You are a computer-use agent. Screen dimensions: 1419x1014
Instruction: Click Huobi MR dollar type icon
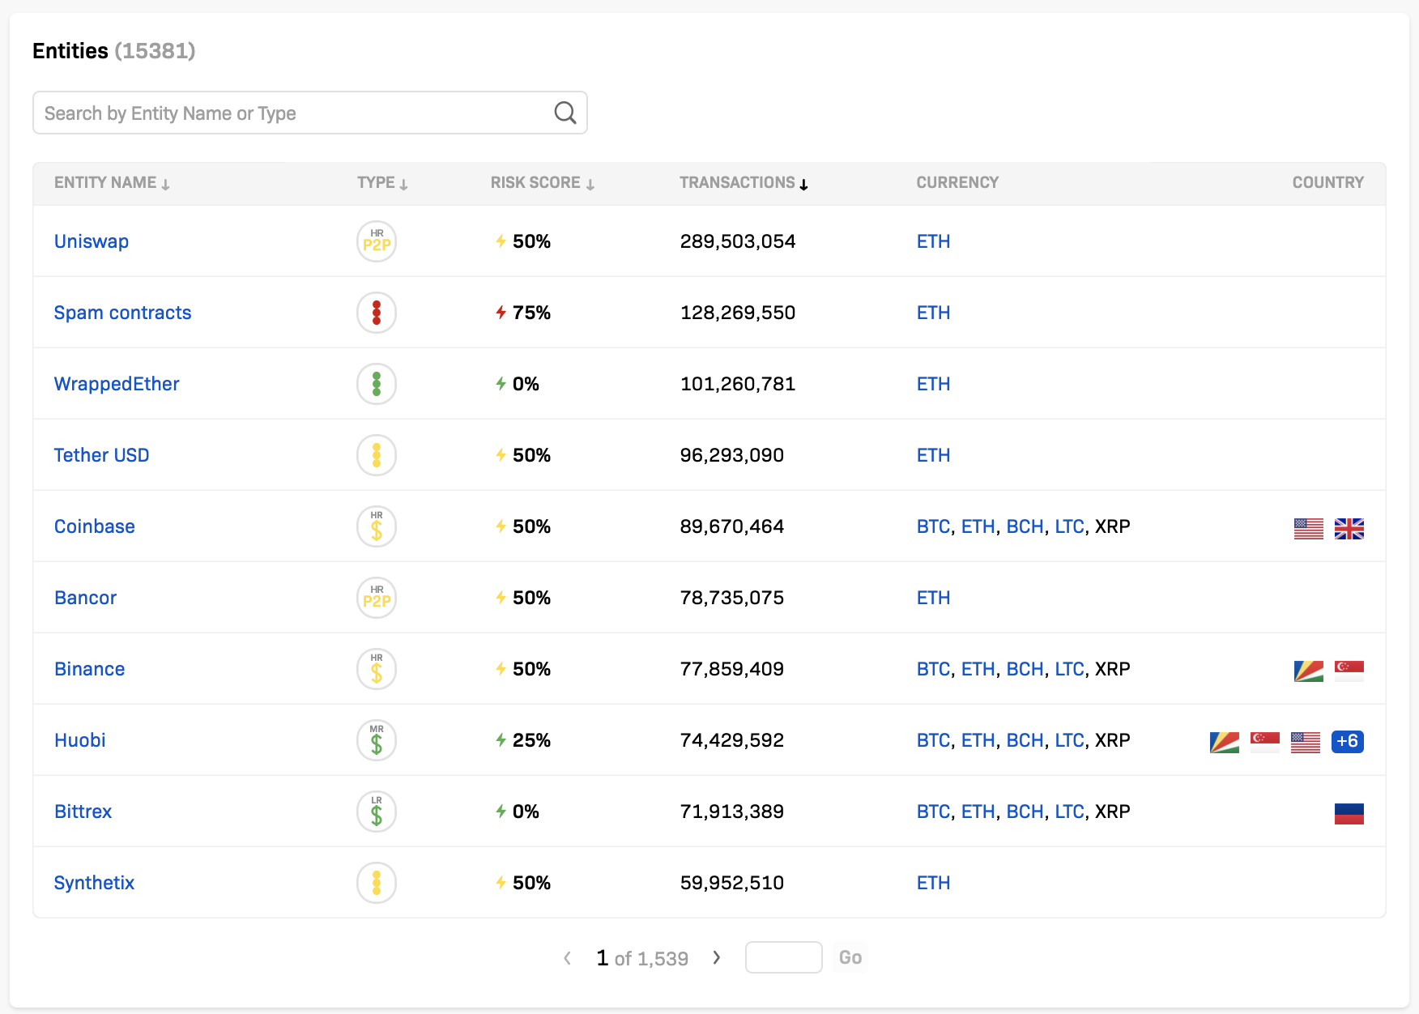pyautogui.click(x=377, y=740)
